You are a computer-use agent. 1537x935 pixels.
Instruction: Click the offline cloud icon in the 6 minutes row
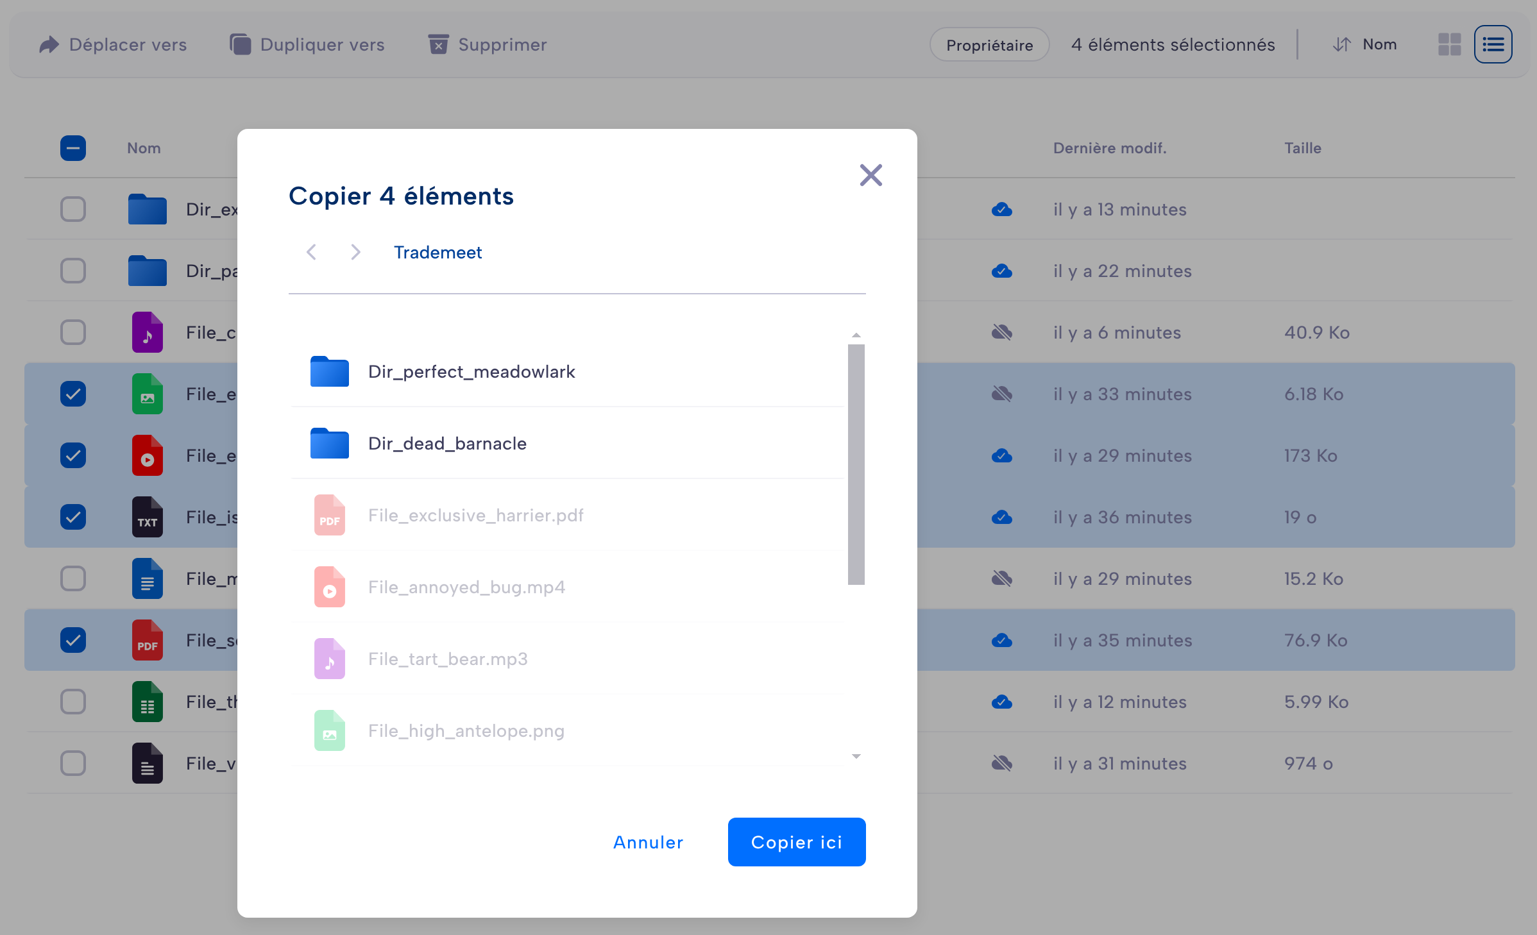(x=1001, y=332)
